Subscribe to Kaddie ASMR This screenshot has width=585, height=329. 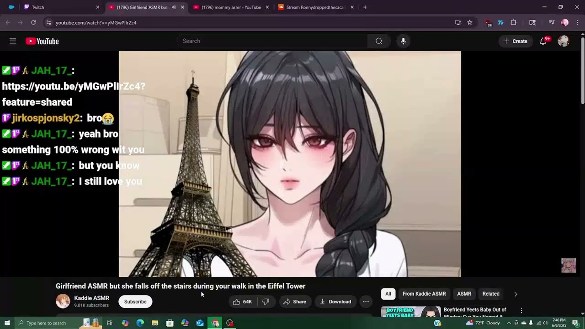pos(135,302)
